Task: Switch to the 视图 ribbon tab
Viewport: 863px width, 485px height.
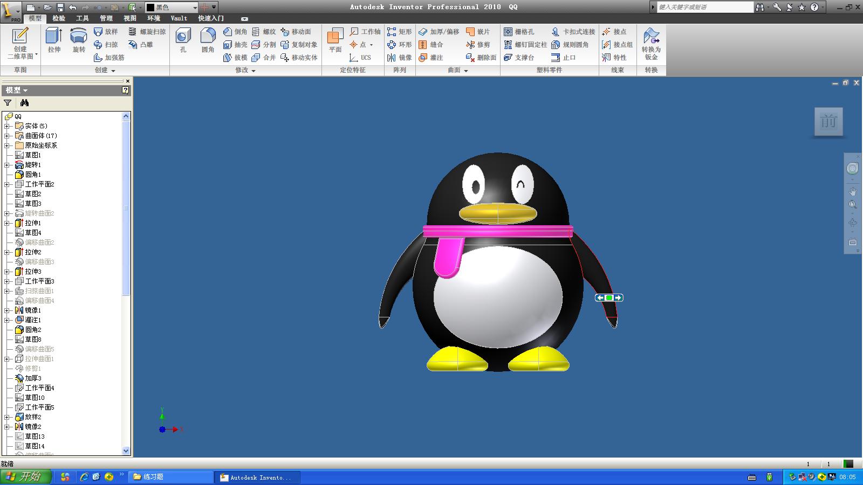Action: pyautogui.click(x=129, y=18)
